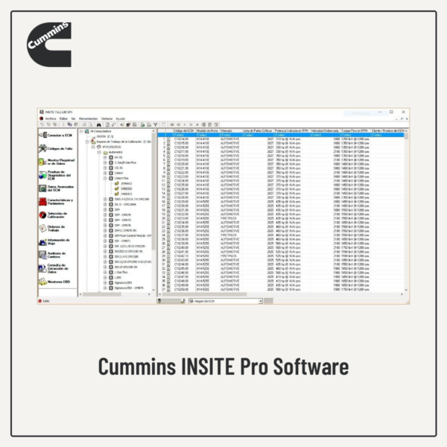Select table row number 1

(x=281, y=139)
